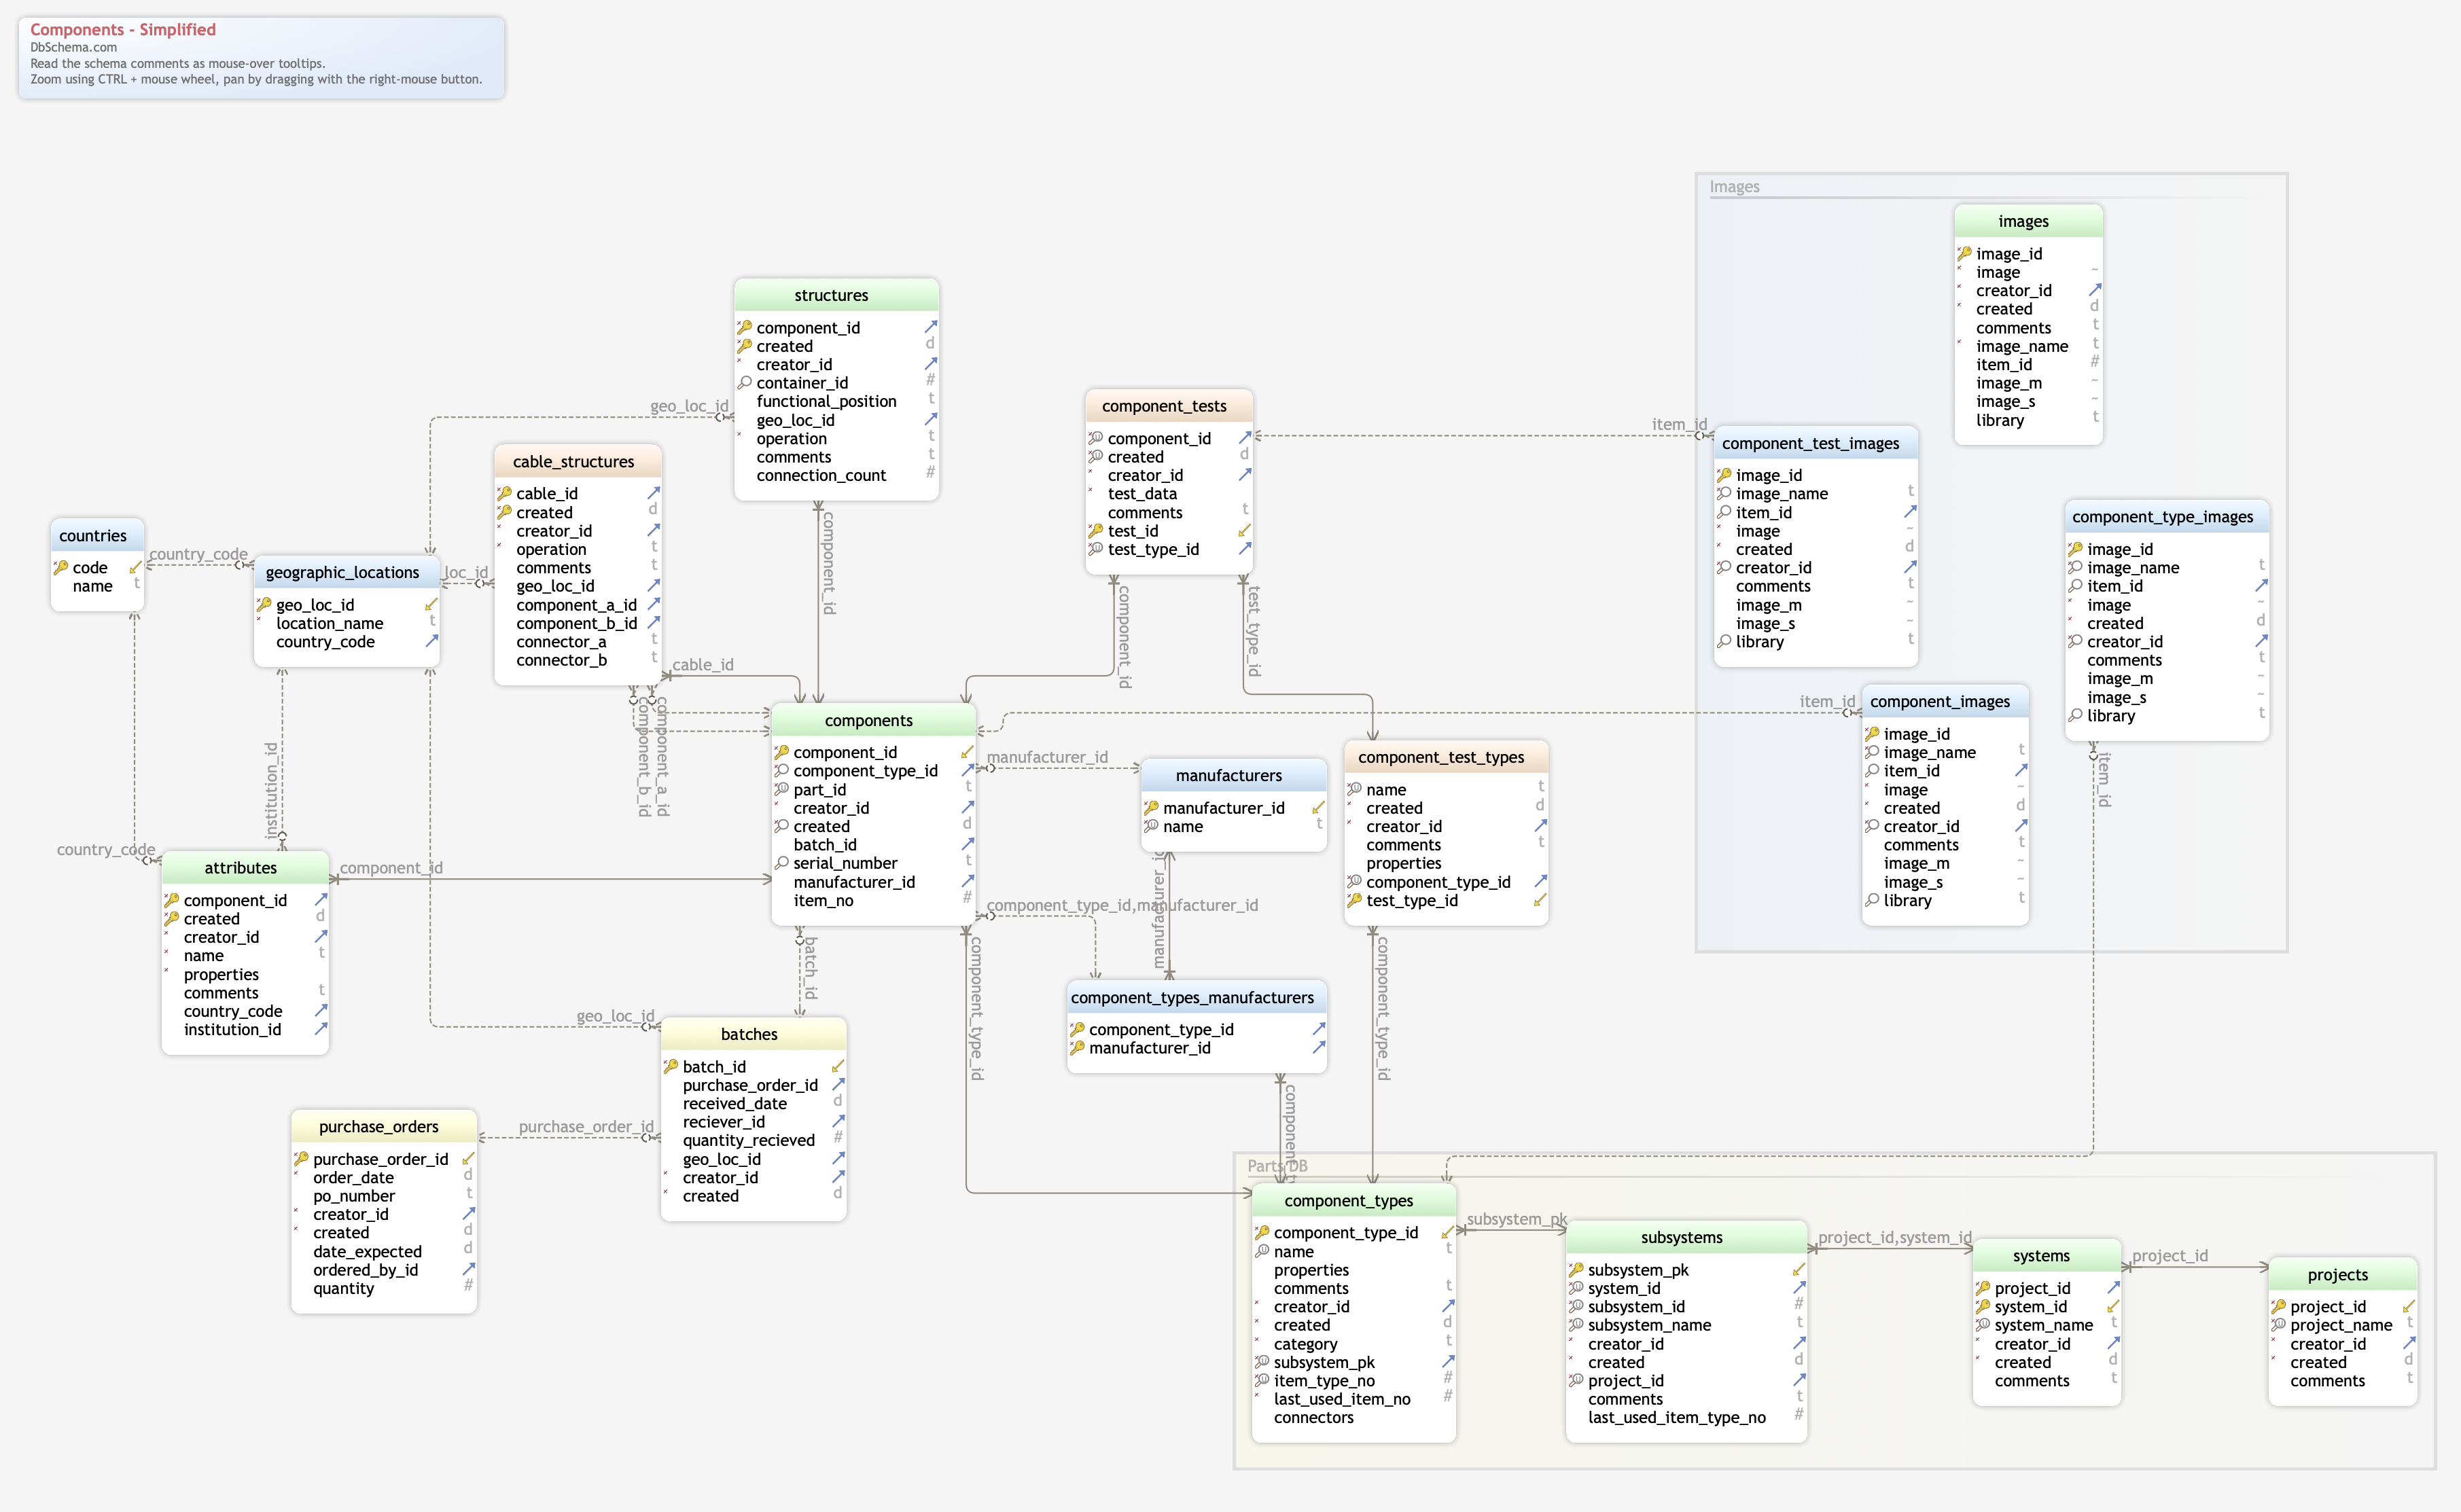
Task: Select foreign-key arrow beside project_id in systems table
Action: tap(2113, 1287)
